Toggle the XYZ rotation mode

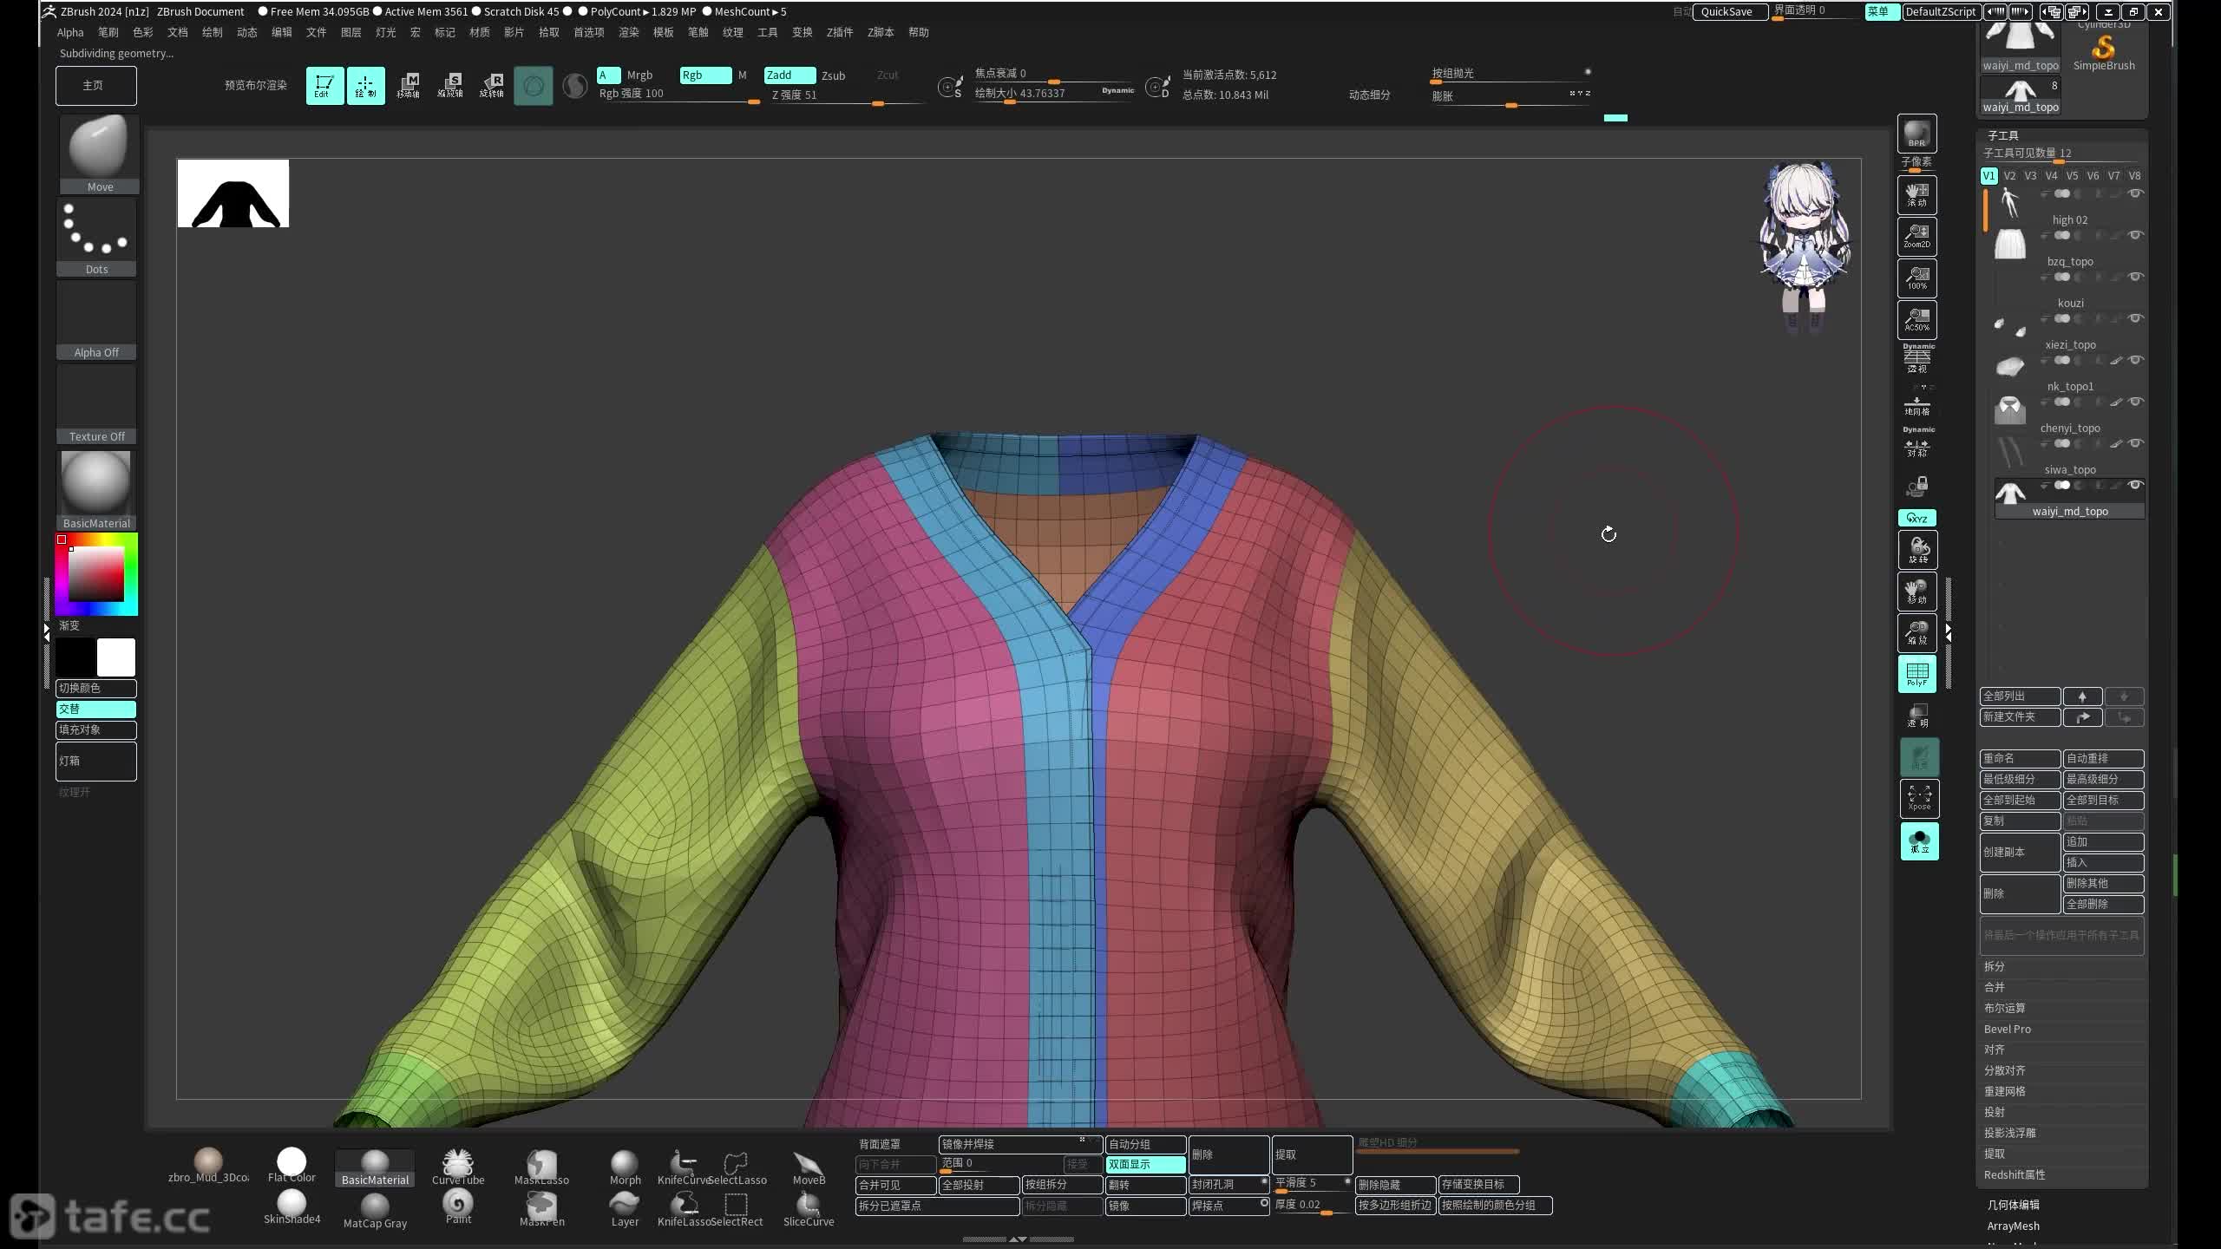(x=1916, y=518)
